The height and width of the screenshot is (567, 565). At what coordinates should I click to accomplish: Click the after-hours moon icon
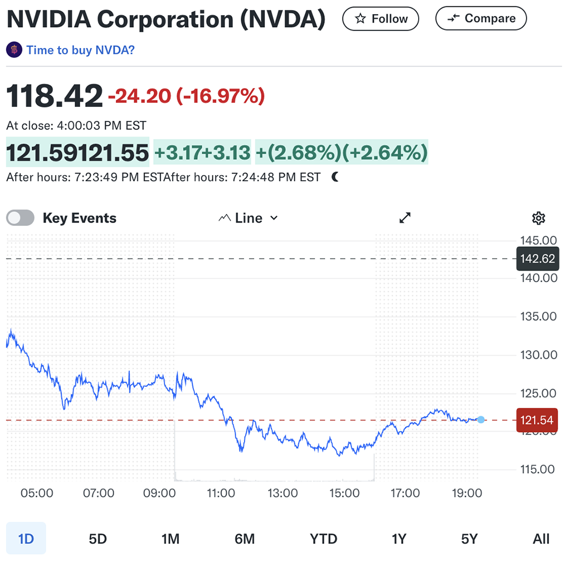coord(336,177)
